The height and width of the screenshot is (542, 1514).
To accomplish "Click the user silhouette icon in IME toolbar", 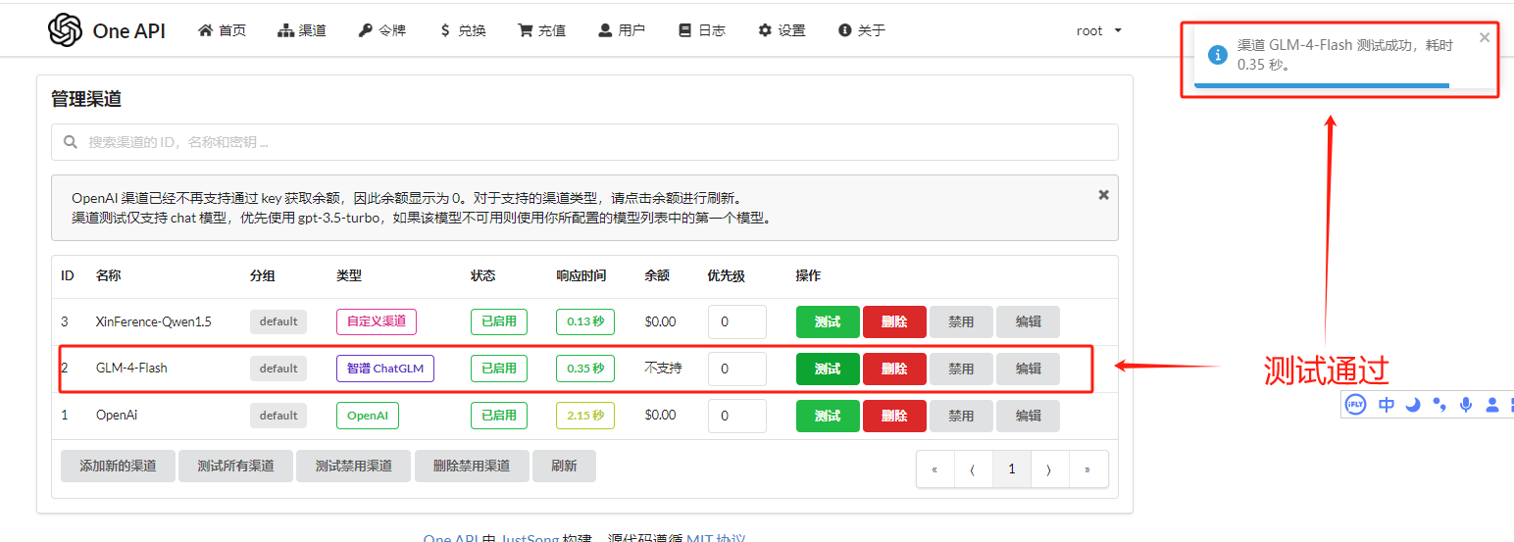I will point(1492,404).
